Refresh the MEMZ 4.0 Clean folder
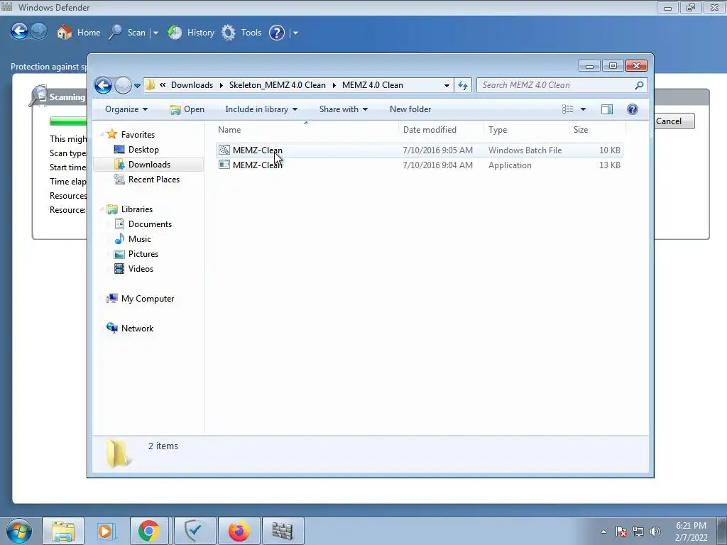This screenshot has width=727, height=545. (x=463, y=85)
